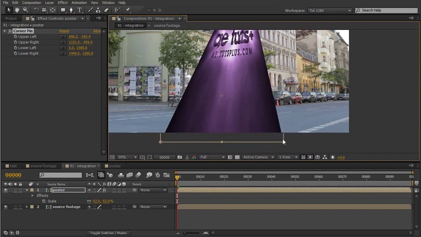Select the Eraser tool
The width and height of the screenshot is (421, 237).
(106, 10)
